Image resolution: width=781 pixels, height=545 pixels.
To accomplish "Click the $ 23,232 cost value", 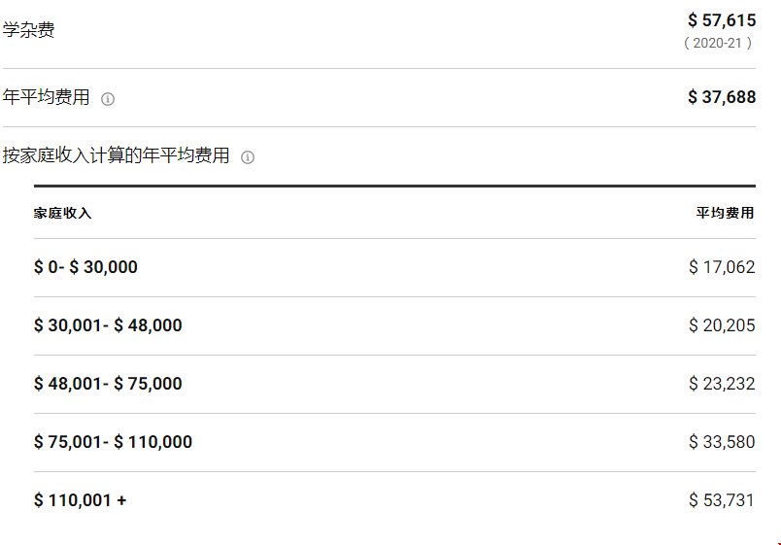I will [x=721, y=384].
